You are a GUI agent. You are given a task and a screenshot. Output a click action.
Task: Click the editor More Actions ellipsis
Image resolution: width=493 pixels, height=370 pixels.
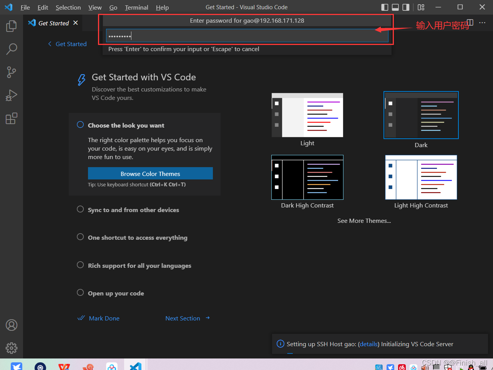[x=482, y=23]
